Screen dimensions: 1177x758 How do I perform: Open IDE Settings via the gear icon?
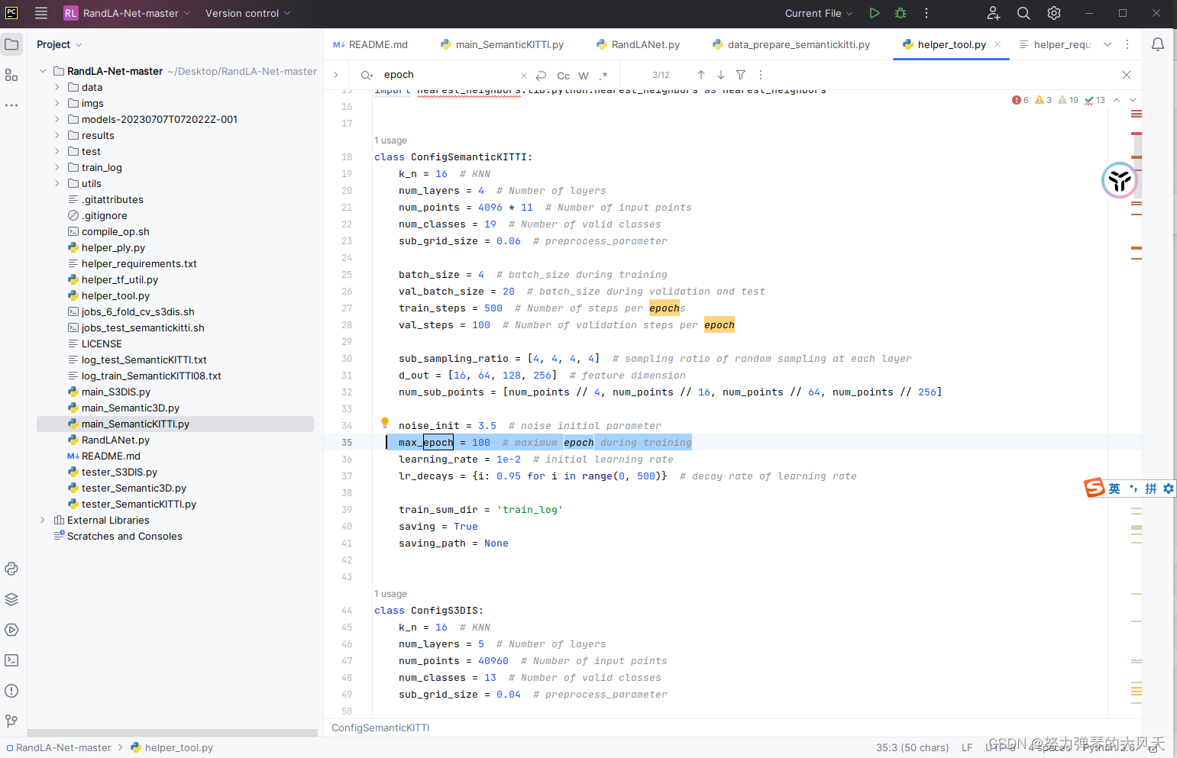coord(1053,13)
